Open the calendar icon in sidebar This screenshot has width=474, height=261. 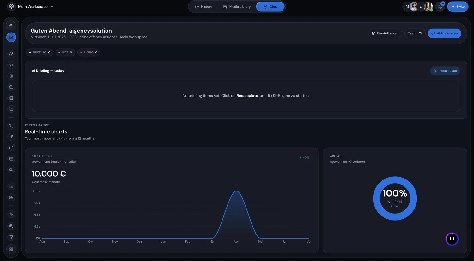[11, 159]
